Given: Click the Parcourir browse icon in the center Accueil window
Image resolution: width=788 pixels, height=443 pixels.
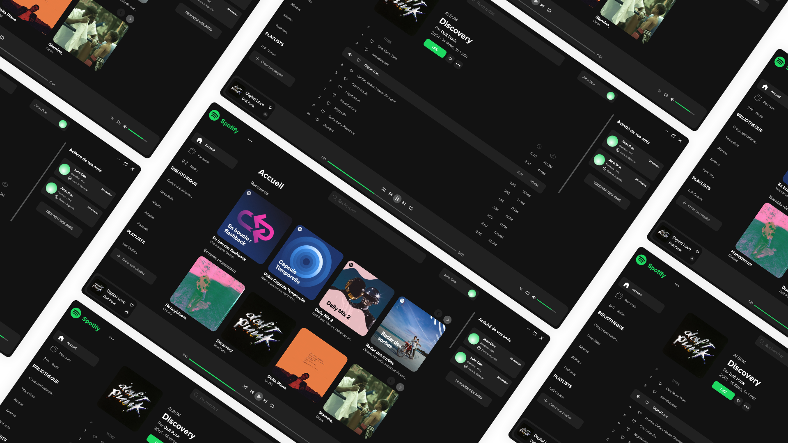Looking at the screenshot, I should tap(192, 151).
